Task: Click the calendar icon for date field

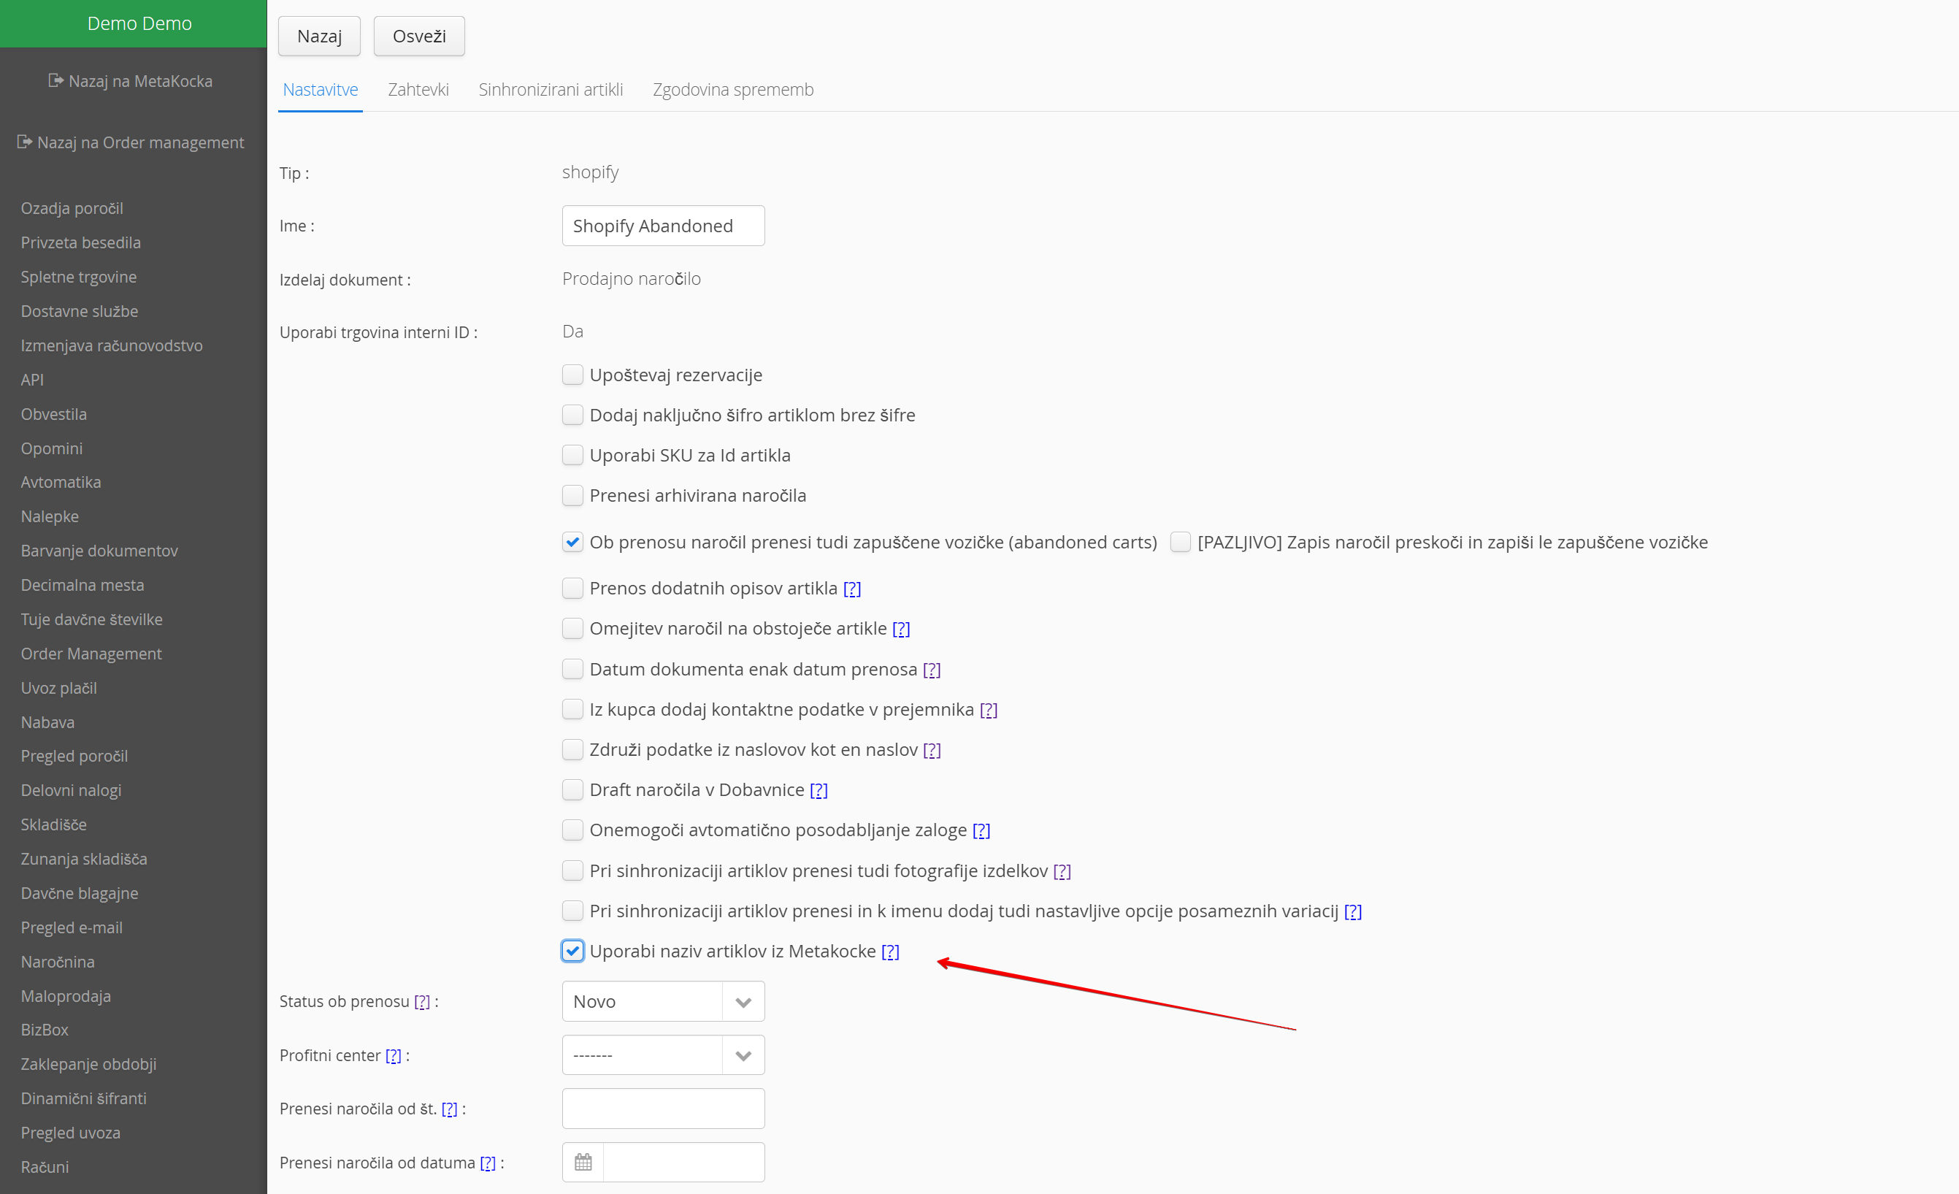Action: (x=583, y=1162)
